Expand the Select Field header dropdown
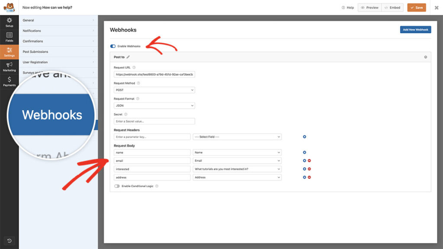 click(x=237, y=137)
